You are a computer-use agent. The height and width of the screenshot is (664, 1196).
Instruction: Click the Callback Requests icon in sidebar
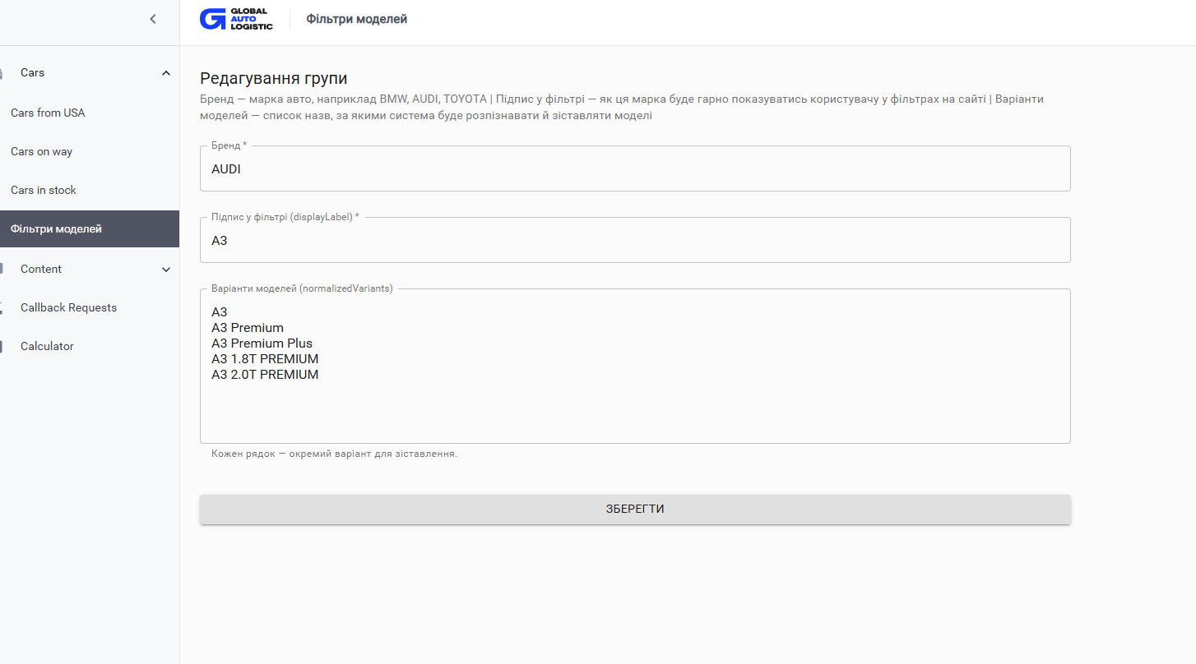(x=2, y=307)
